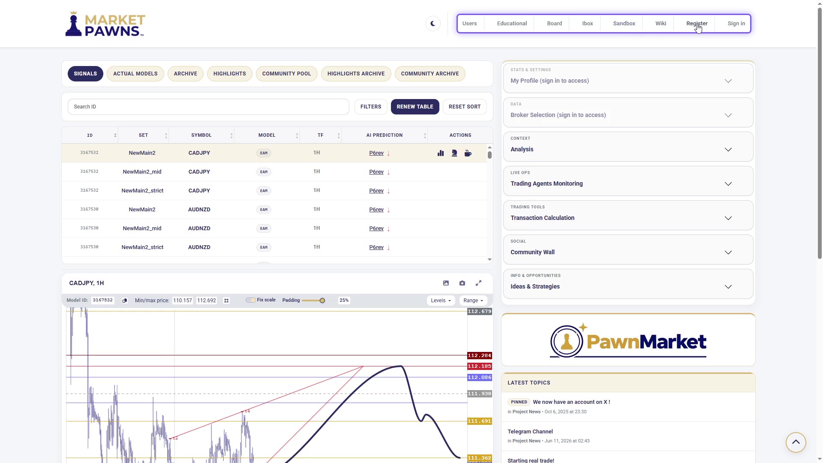Switch to ACTUAL MODELS tab
This screenshot has height=463, width=823.
(x=135, y=74)
